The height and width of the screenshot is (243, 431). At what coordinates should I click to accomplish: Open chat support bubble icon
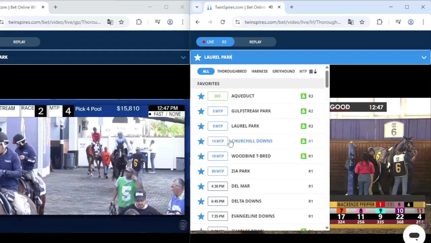pos(414,236)
